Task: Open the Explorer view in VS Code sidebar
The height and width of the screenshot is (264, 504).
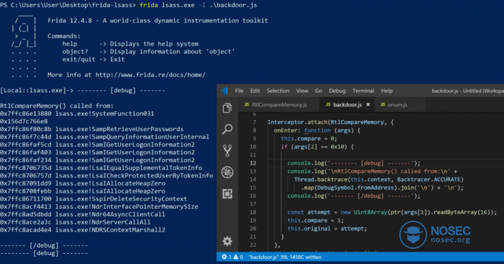Action: pyautogui.click(x=227, y=108)
